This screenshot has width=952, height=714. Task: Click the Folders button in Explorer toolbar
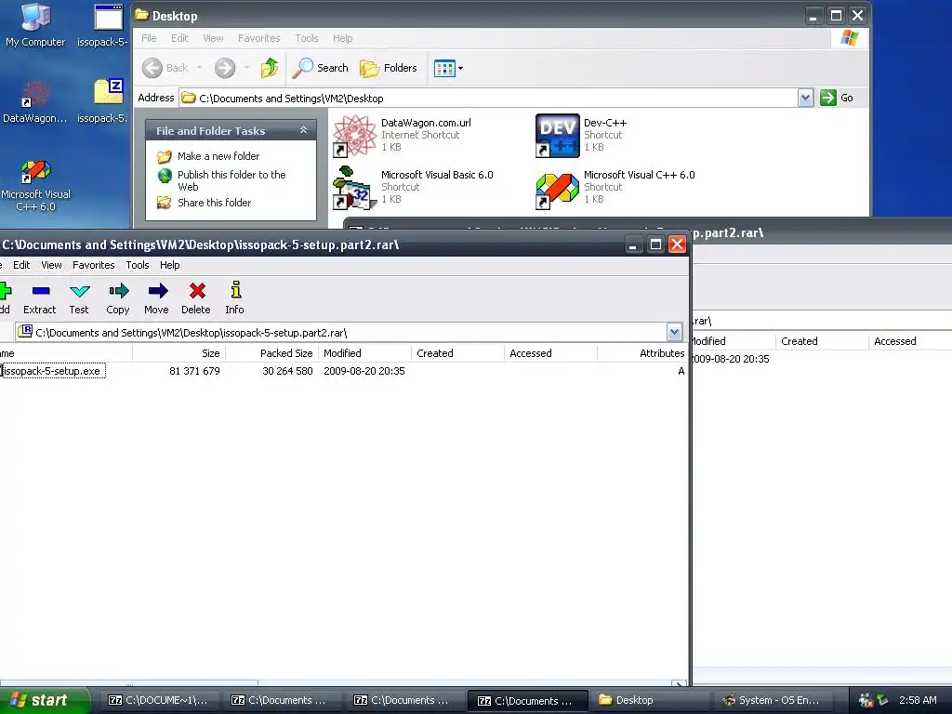point(389,68)
